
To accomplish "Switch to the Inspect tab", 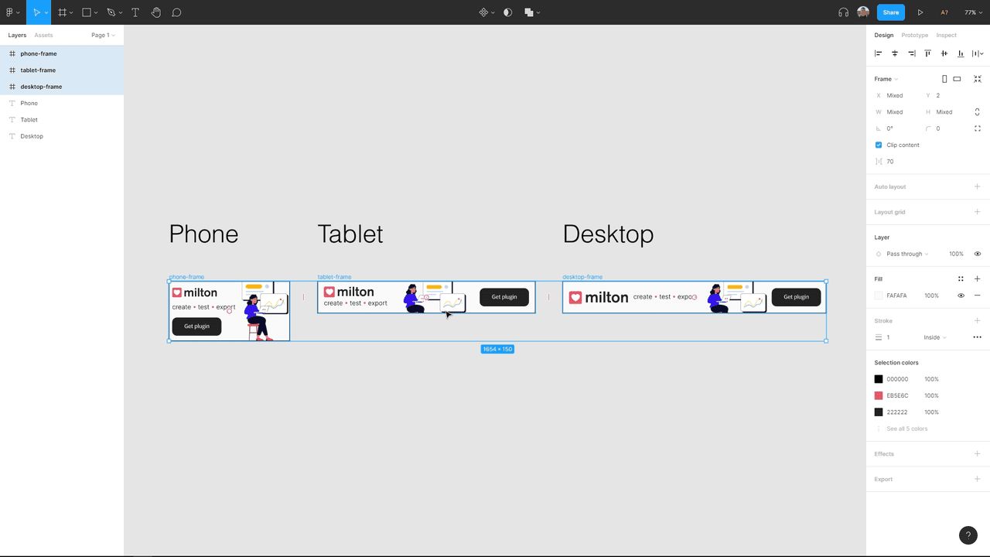I will tap(947, 35).
